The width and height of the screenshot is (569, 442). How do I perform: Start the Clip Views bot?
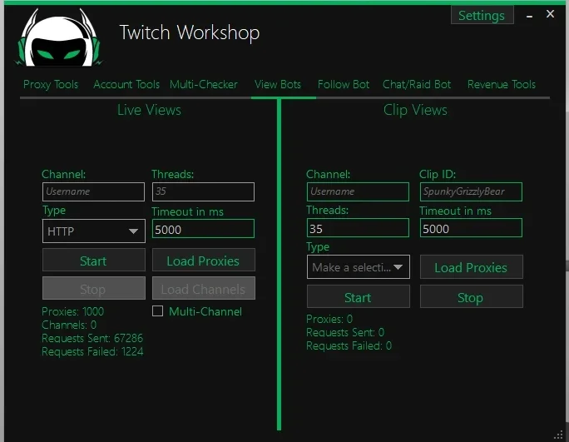[x=359, y=296]
